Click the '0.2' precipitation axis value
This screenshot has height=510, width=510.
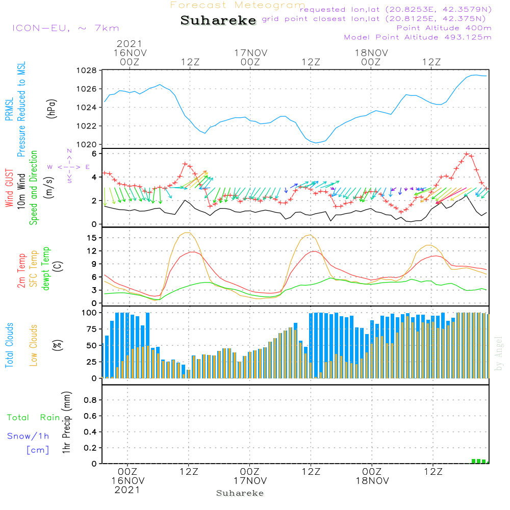click(90, 448)
